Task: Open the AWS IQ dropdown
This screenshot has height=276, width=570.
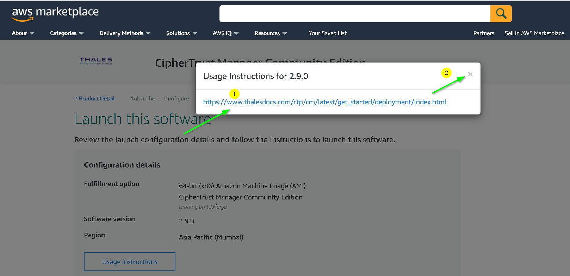Action: tap(225, 33)
